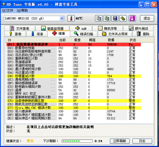159x147 pixels.
Task: Click the 当前 column header
Action: click(x=64, y=40)
